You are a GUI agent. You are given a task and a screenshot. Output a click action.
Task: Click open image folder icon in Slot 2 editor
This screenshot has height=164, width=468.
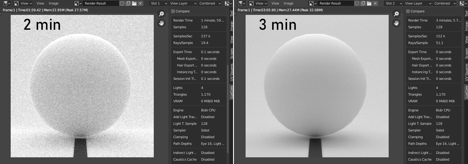[369, 3]
